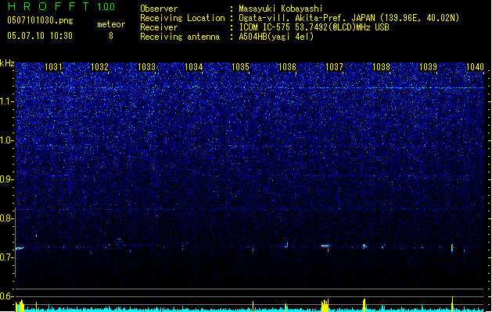Click the yellow intensity spike near 1035

click(x=253, y=307)
